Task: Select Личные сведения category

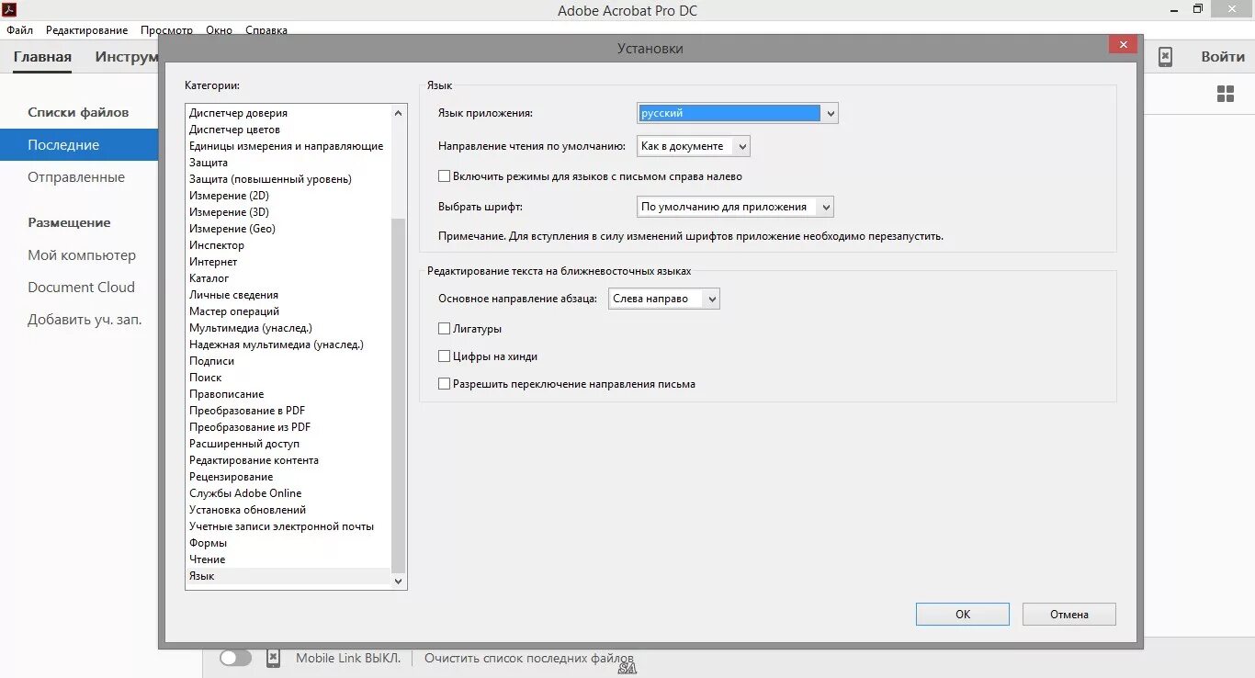Action: tap(288, 295)
